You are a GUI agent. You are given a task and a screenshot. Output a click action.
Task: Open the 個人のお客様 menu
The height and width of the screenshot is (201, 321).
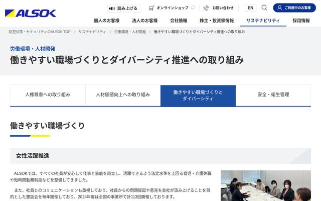click(x=107, y=21)
